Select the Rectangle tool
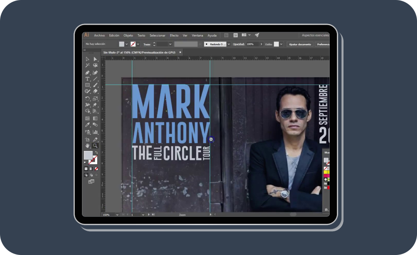This screenshot has width=417, height=255. tap(87, 85)
